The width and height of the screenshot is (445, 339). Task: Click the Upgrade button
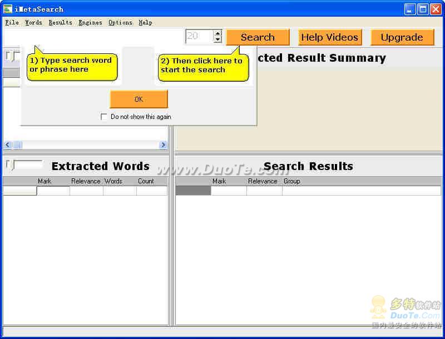coord(402,37)
